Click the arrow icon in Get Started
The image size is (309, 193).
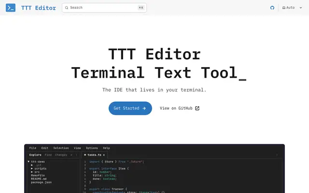144,108
